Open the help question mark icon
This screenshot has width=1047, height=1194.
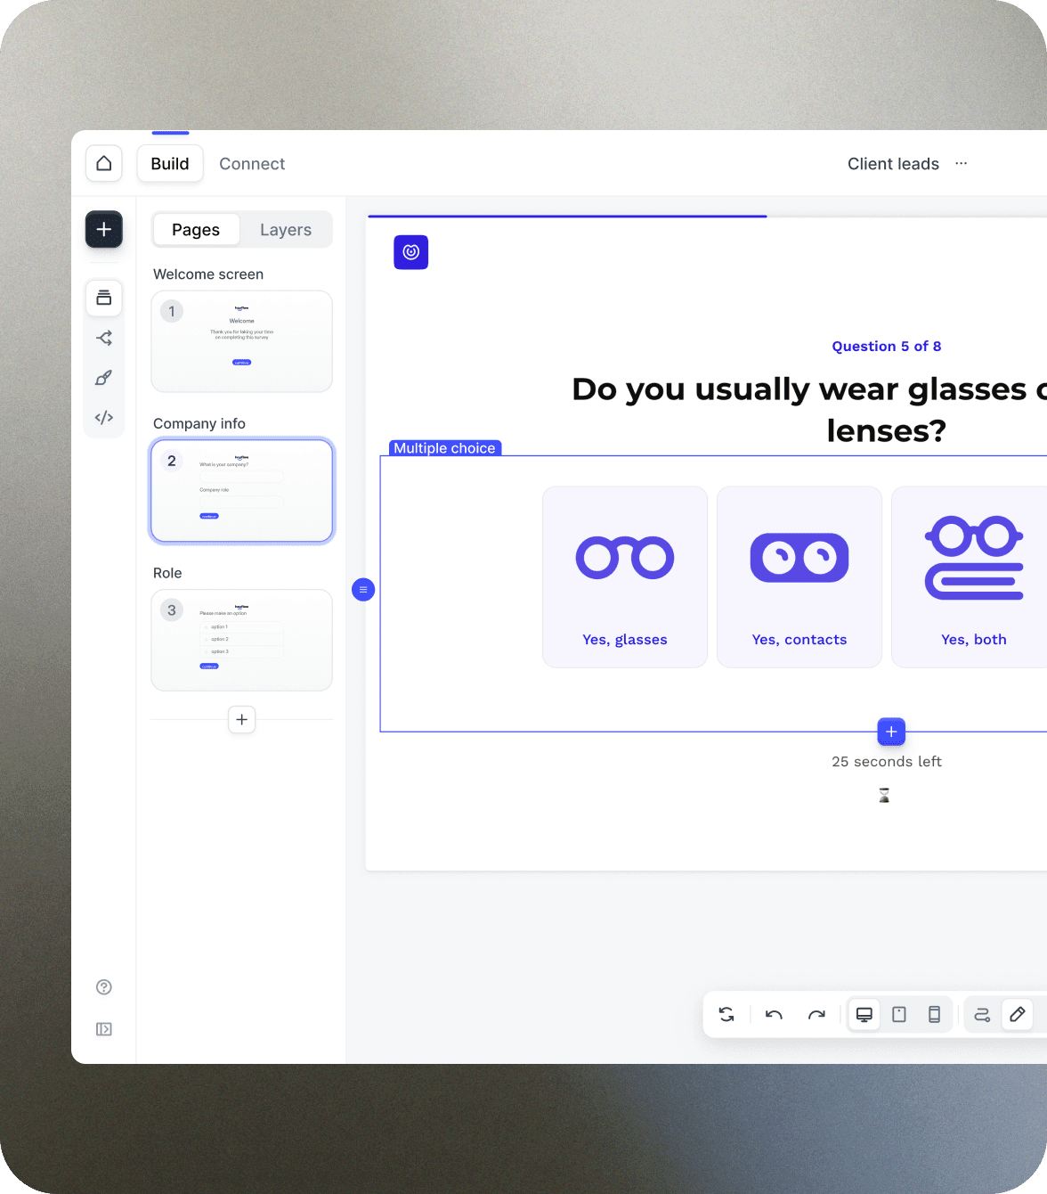pyautogui.click(x=104, y=987)
